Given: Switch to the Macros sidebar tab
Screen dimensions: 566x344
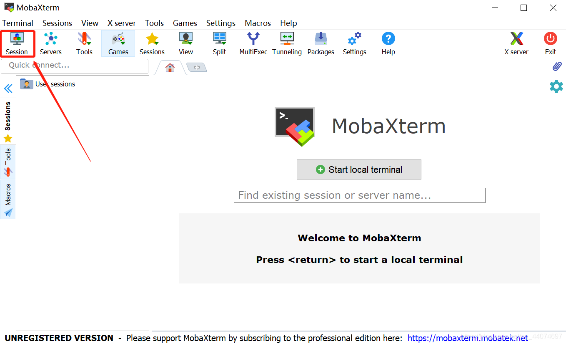Looking at the screenshot, I should pyautogui.click(x=8, y=199).
